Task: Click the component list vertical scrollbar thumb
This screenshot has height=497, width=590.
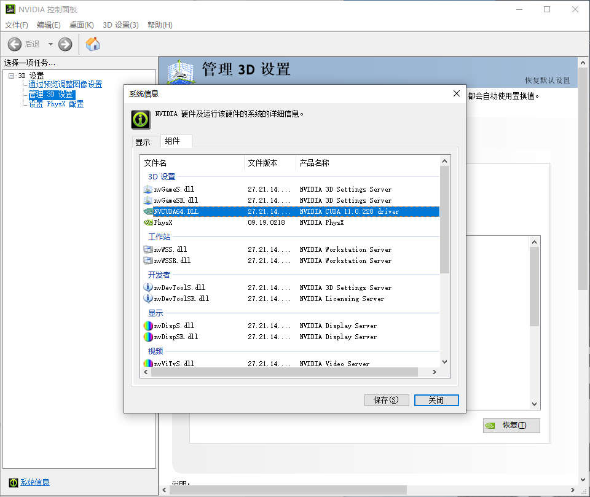Action: [x=445, y=220]
